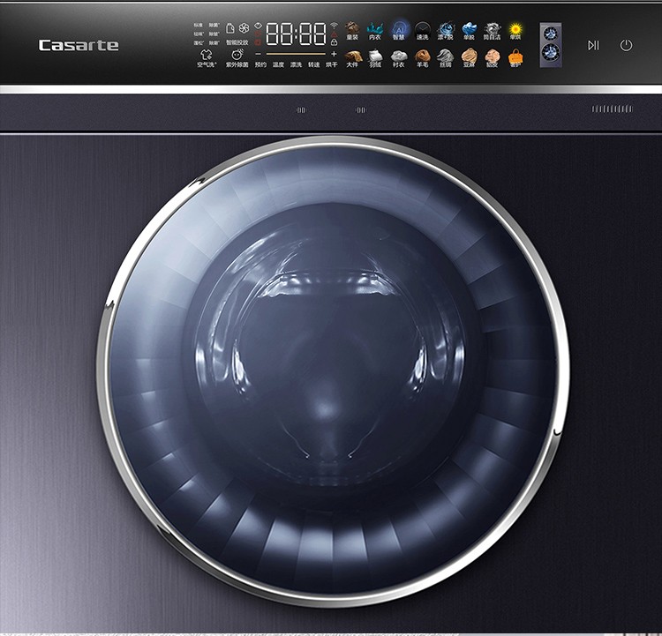Choose the AI 智慧 smart wash program

coord(399,31)
